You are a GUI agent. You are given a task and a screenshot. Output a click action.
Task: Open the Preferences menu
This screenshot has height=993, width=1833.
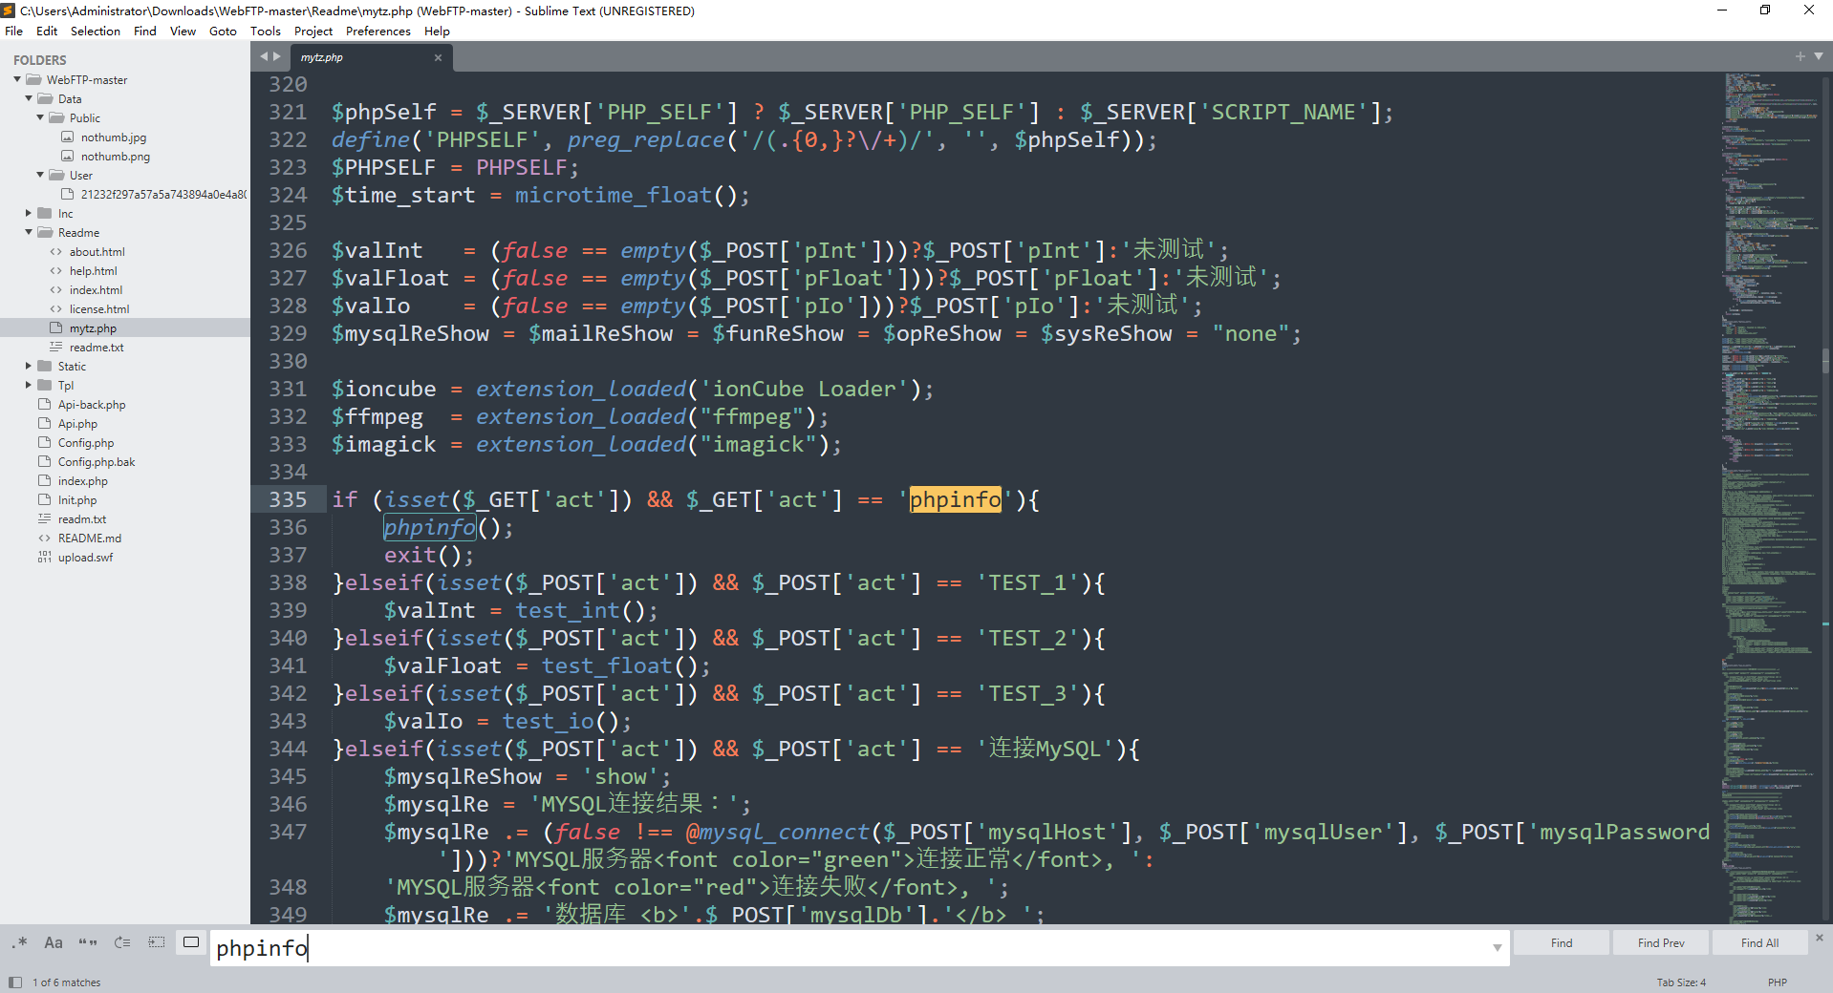tap(378, 32)
